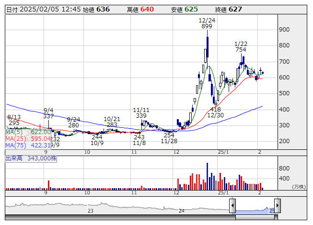Click the 9/4 high label at 337

(48, 113)
